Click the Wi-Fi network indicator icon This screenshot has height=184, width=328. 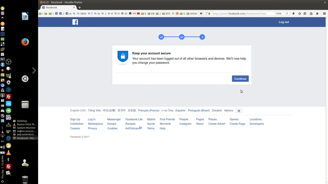pyautogui.click(x=3, y=136)
